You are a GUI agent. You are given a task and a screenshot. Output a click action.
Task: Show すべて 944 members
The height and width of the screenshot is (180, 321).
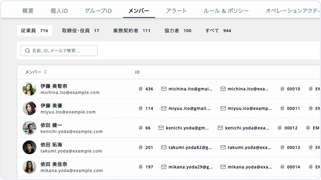click(x=218, y=31)
